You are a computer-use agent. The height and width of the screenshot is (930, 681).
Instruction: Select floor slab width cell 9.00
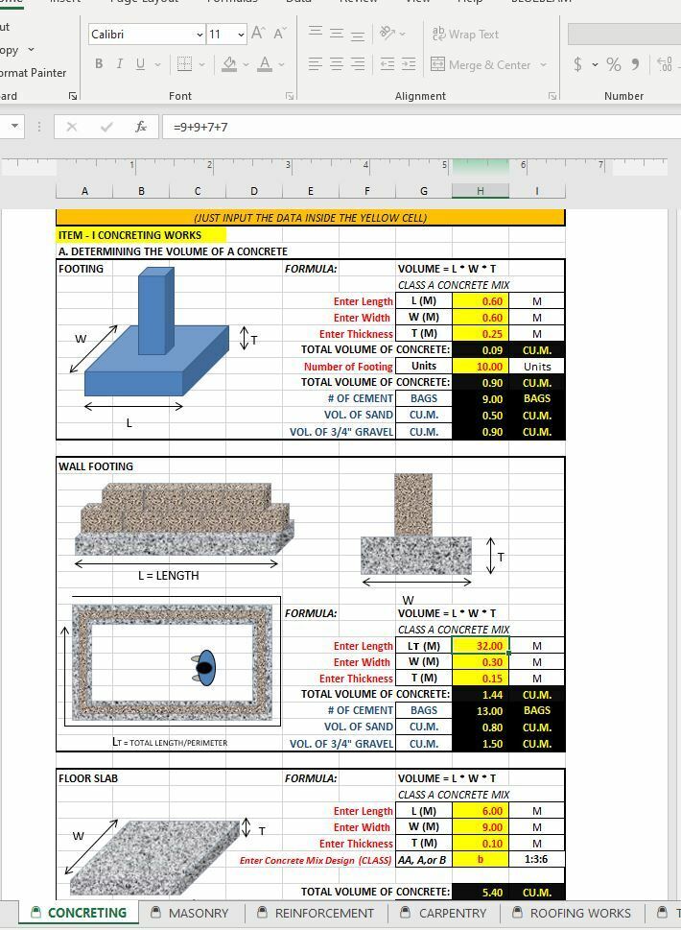(x=481, y=826)
